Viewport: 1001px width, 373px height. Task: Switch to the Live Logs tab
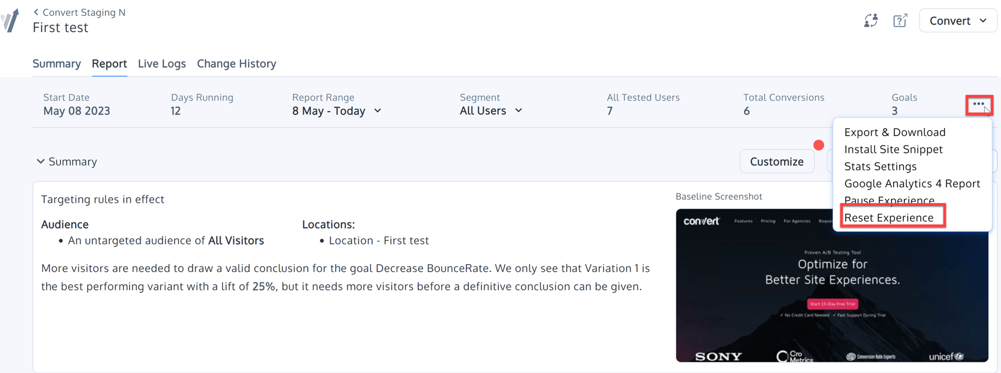point(162,63)
